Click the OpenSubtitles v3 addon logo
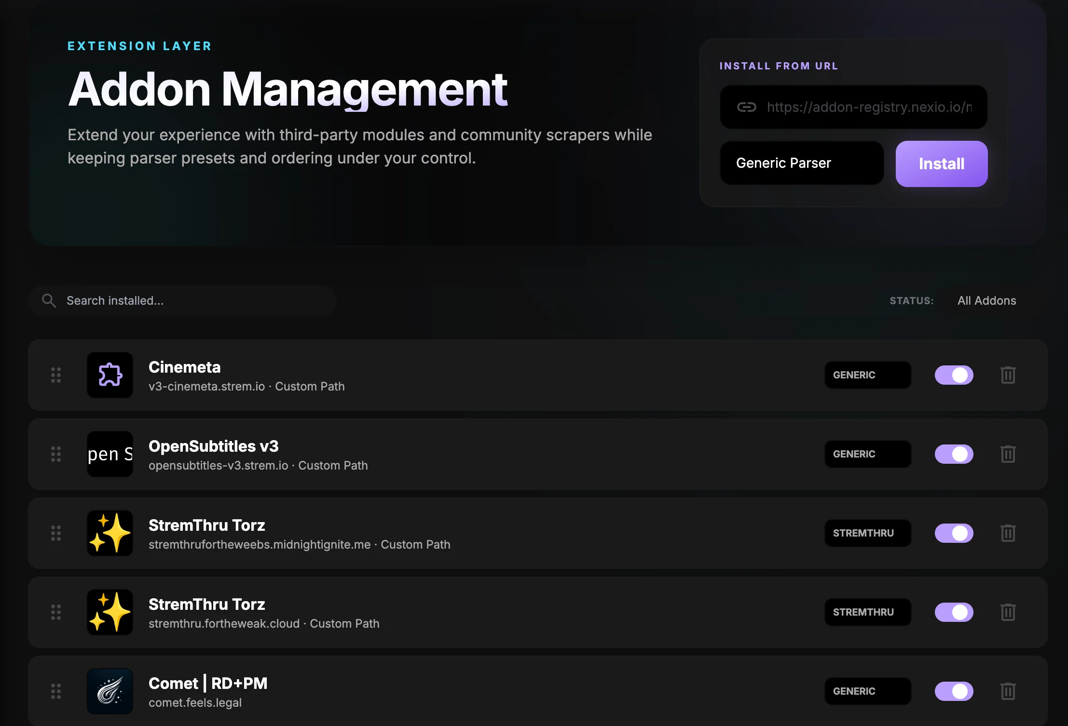 110,454
